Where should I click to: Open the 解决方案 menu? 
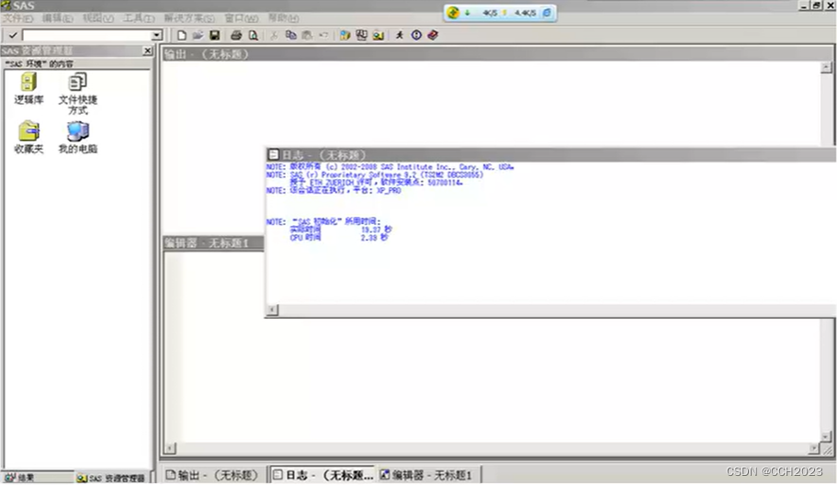click(x=189, y=18)
